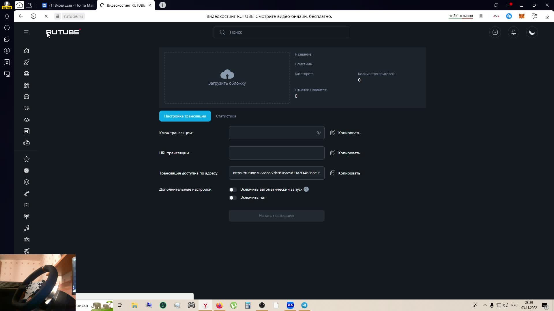Viewport: 554px width, 311px height.
Task: Open the help question mark tooltip
Action: click(306, 189)
